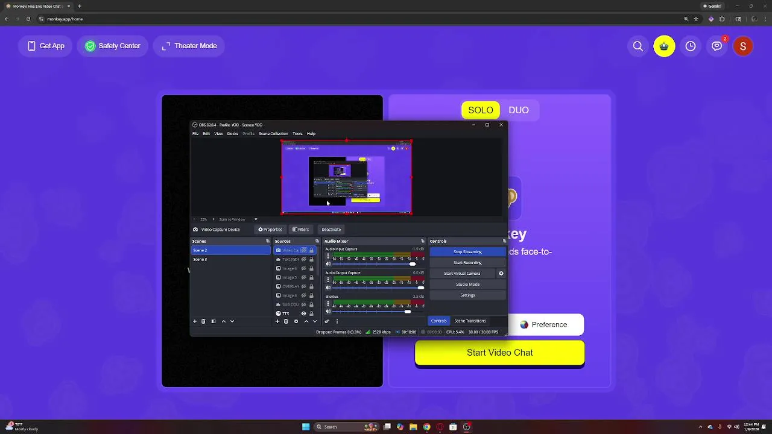
Task: Remove selected source using Sources trash icon
Action: coord(286,321)
